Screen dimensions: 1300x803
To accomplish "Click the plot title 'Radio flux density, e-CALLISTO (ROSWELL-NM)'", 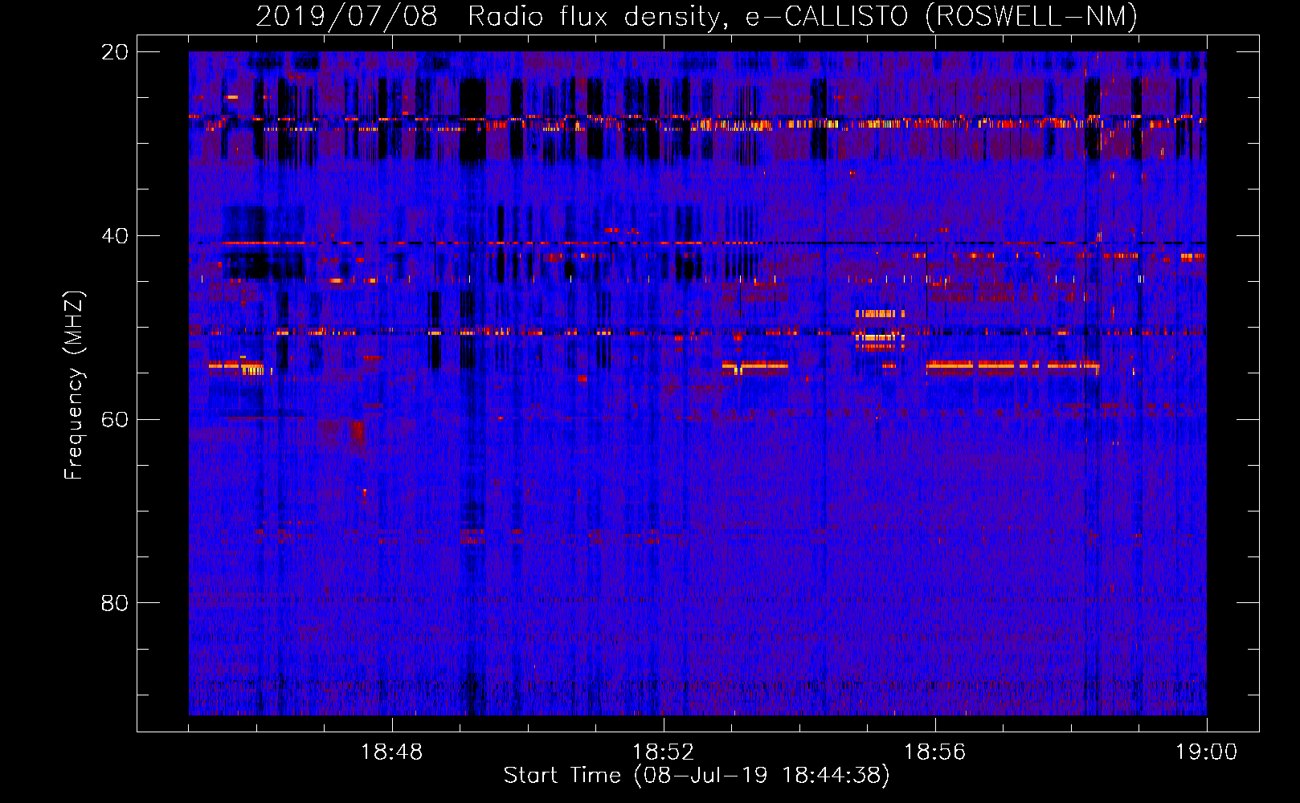I will (803, 16).
